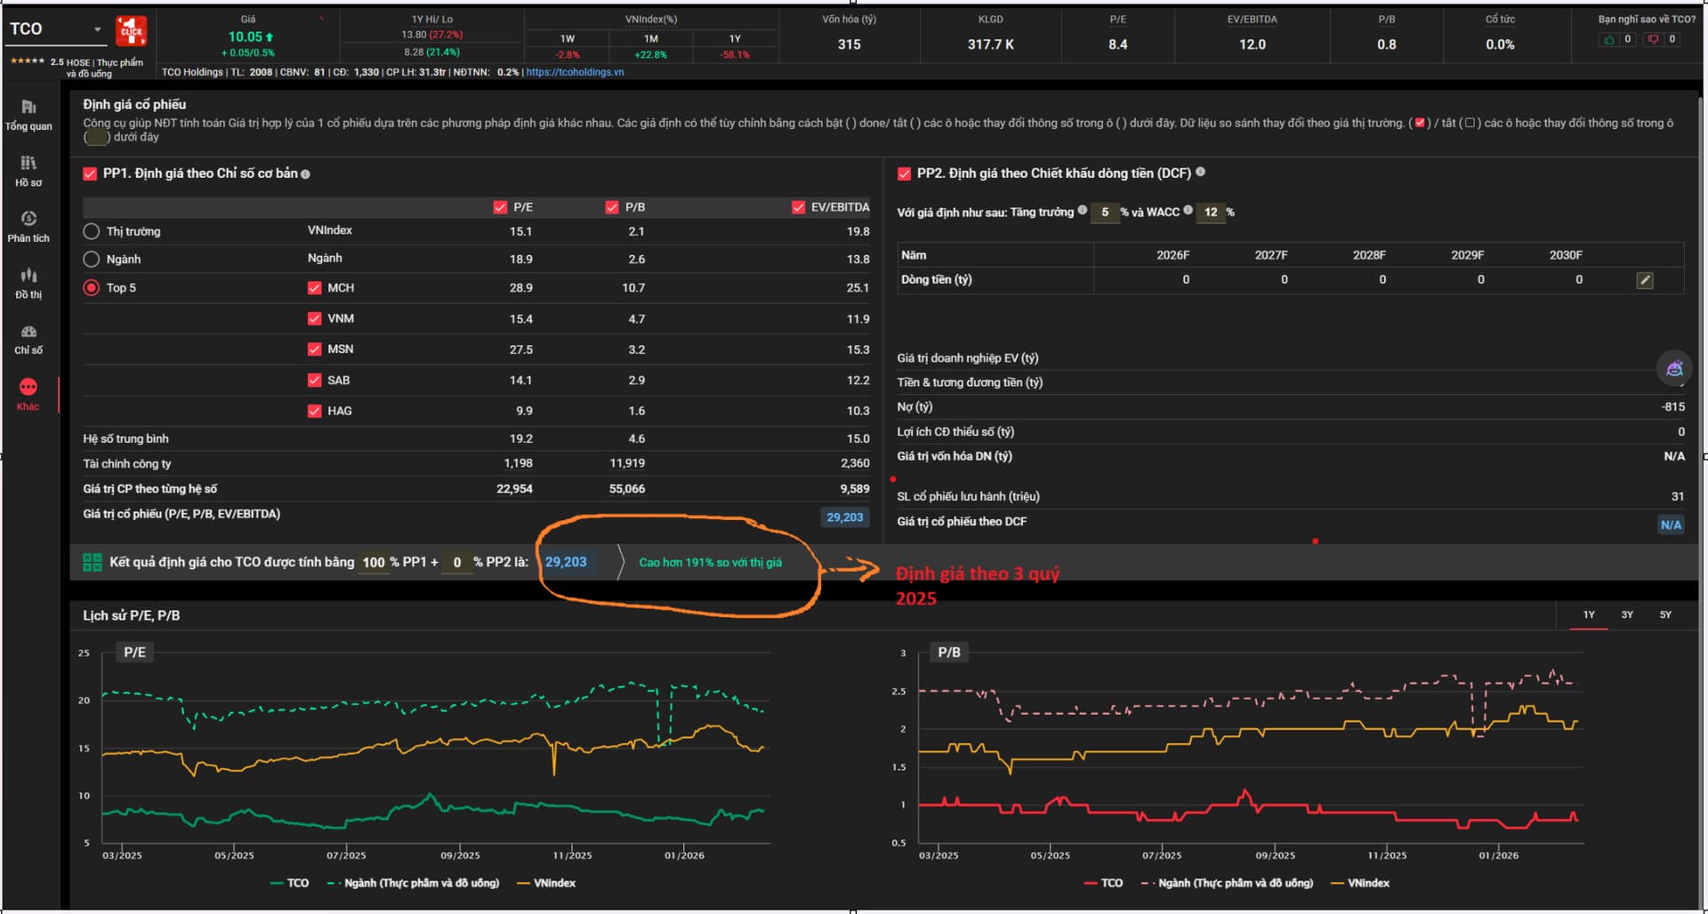Select the Thị trường radio option
This screenshot has height=914, width=1708.
(91, 231)
